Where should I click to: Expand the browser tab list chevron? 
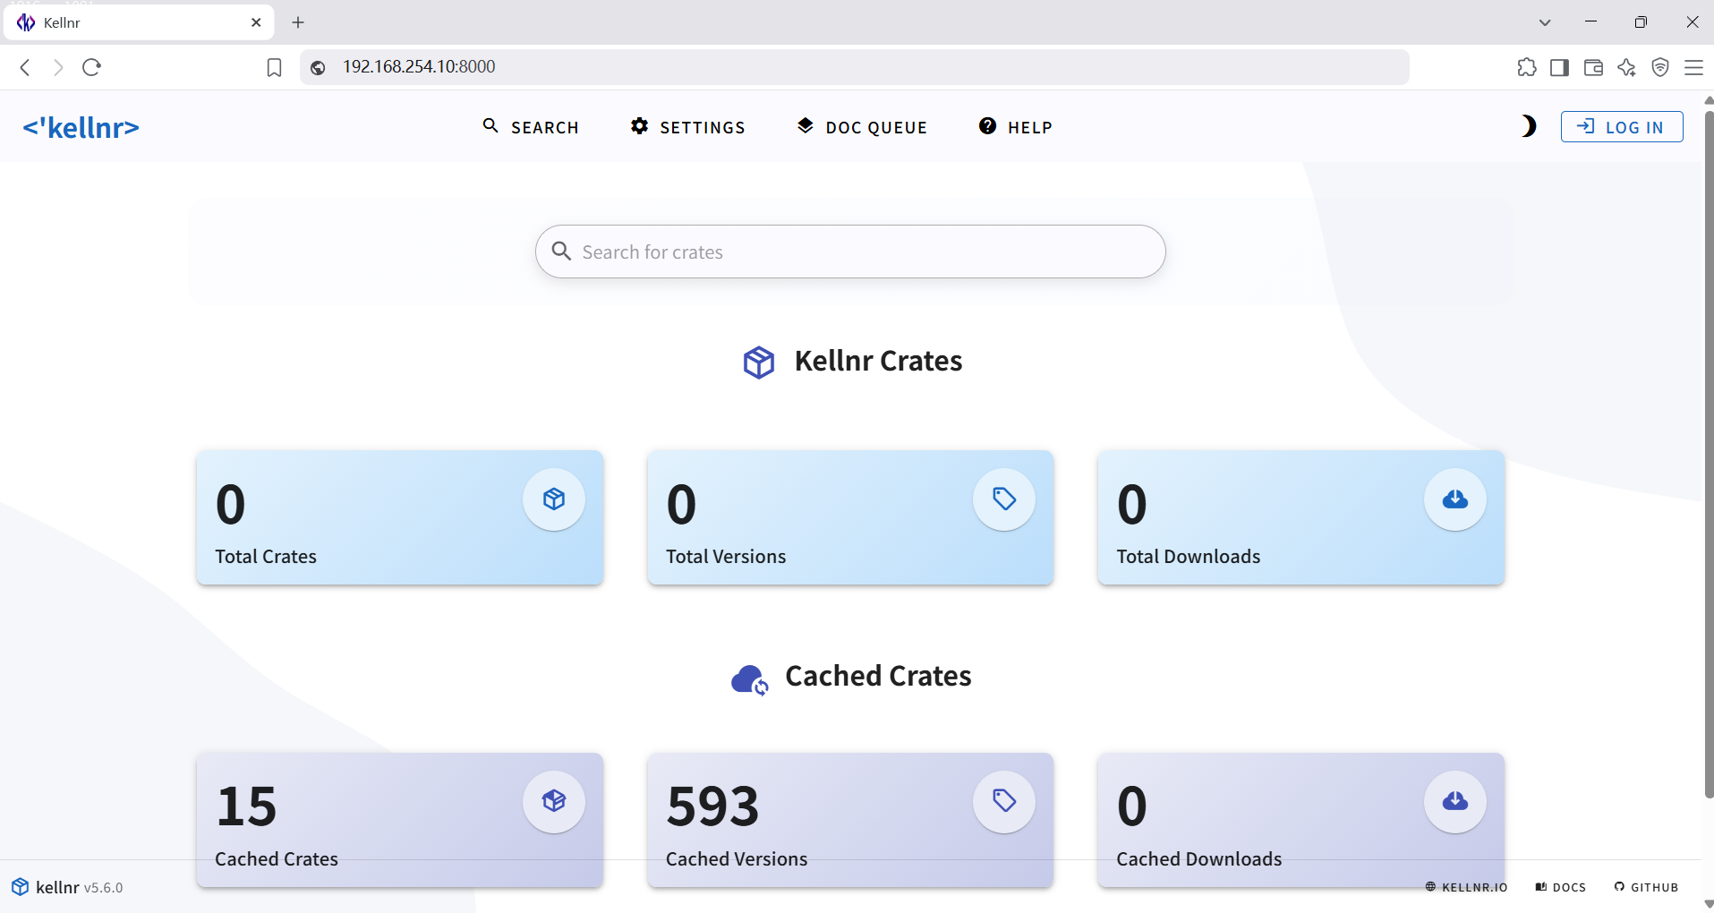(x=1545, y=22)
